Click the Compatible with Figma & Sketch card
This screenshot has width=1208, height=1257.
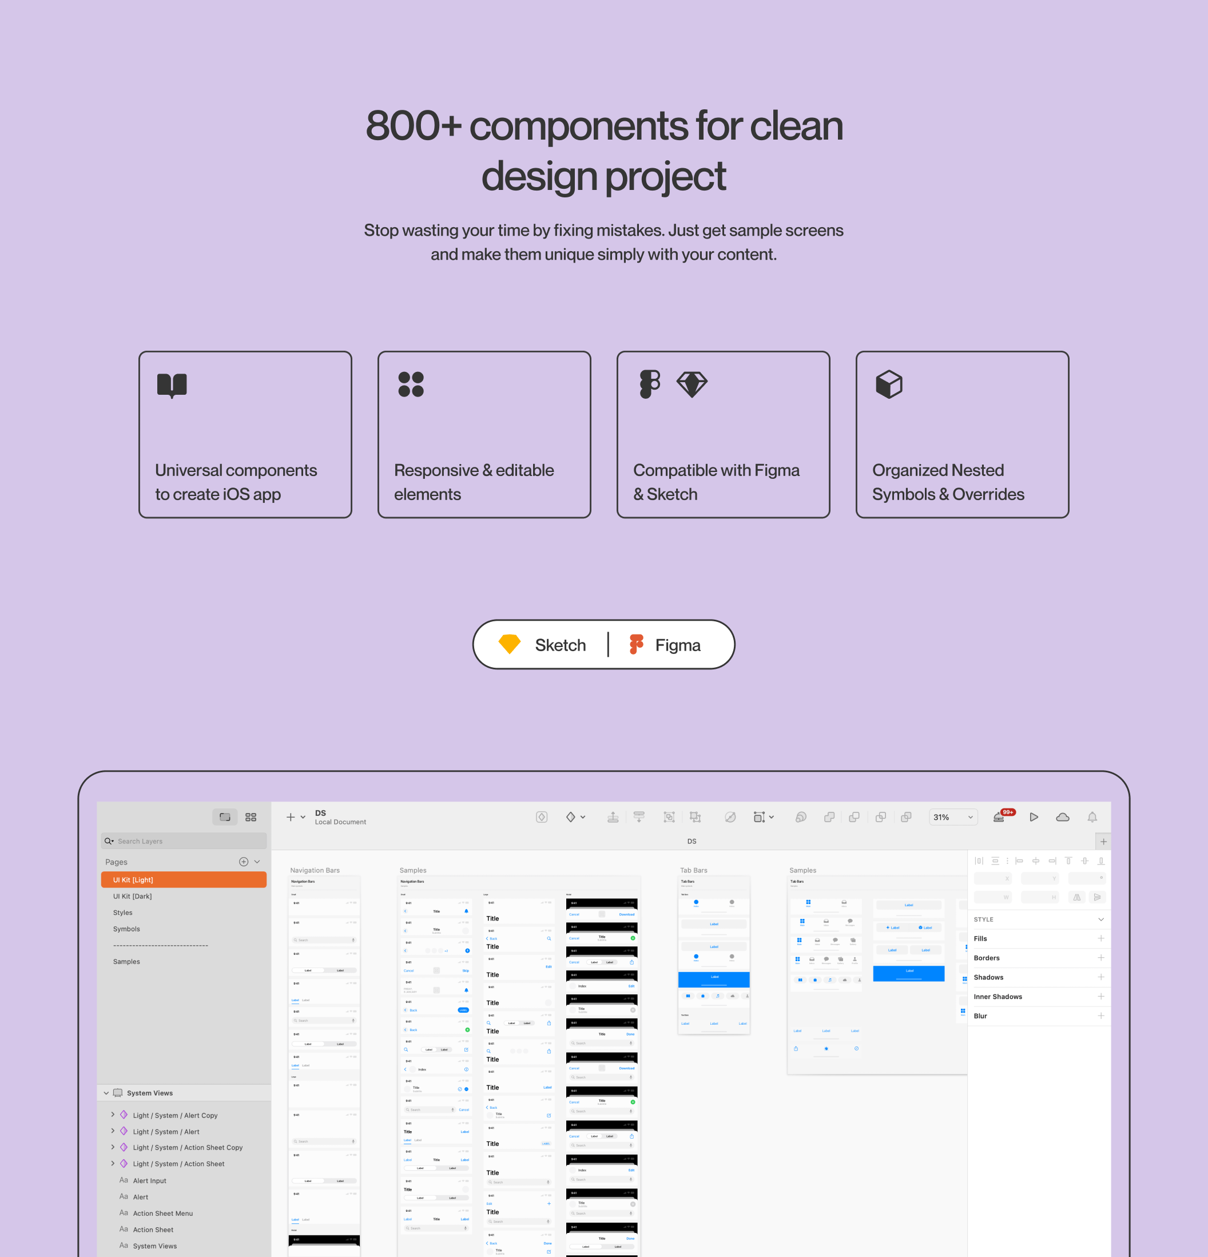pyautogui.click(x=724, y=434)
